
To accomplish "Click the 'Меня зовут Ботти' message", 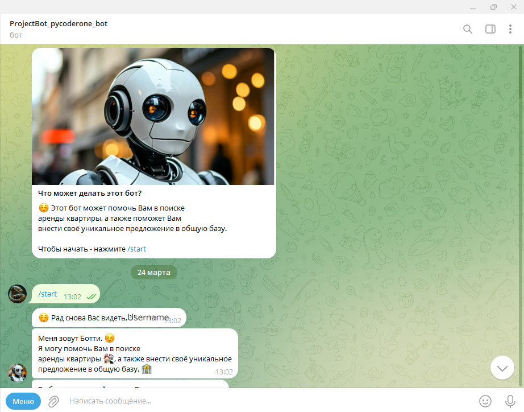I will pyautogui.click(x=135, y=353).
